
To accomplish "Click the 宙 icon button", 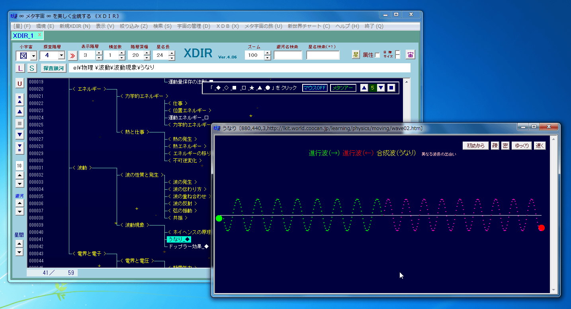I will point(410,55).
